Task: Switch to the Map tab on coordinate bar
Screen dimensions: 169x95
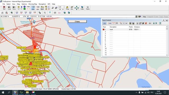Action: coord(144,17)
